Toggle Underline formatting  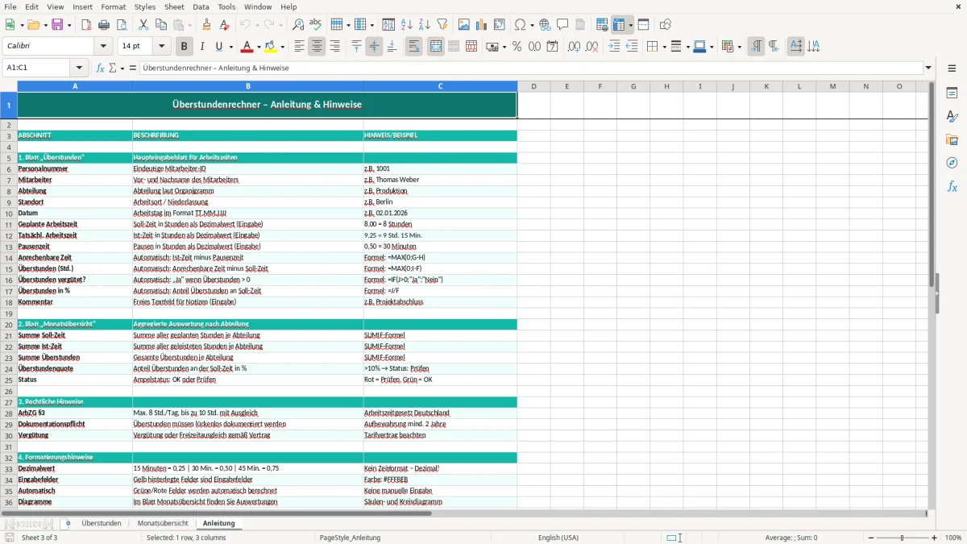(219, 47)
